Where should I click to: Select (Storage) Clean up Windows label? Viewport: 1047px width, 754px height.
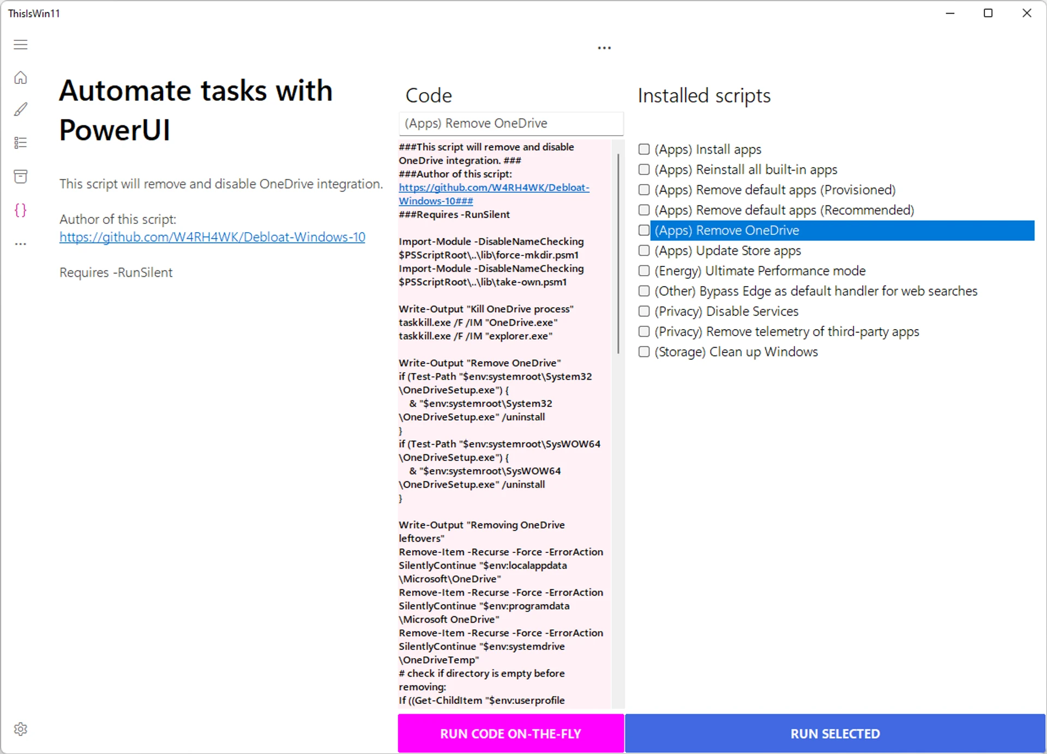(x=736, y=352)
